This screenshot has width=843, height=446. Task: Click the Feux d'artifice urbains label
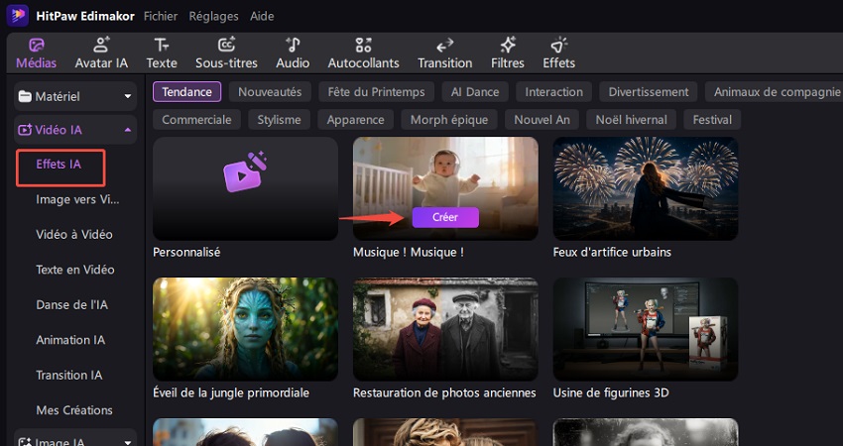point(612,252)
